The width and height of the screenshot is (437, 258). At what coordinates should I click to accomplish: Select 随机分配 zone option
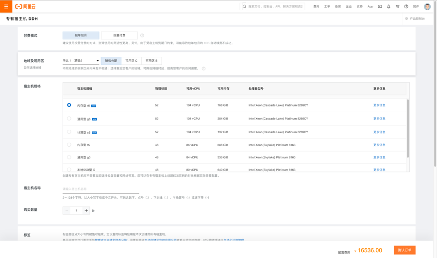tap(111, 61)
